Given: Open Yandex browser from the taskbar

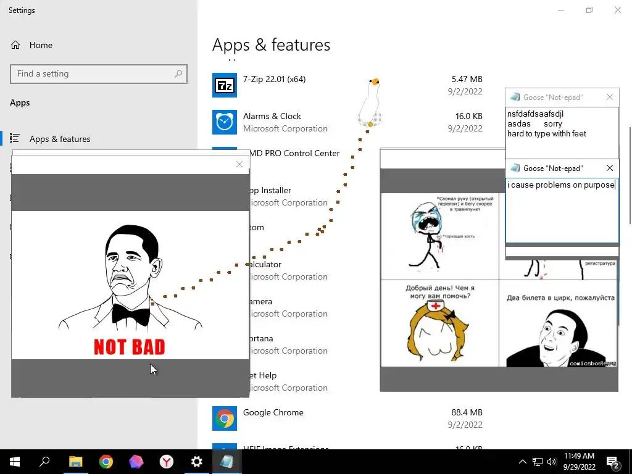Looking at the screenshot, I should point(166,462).
